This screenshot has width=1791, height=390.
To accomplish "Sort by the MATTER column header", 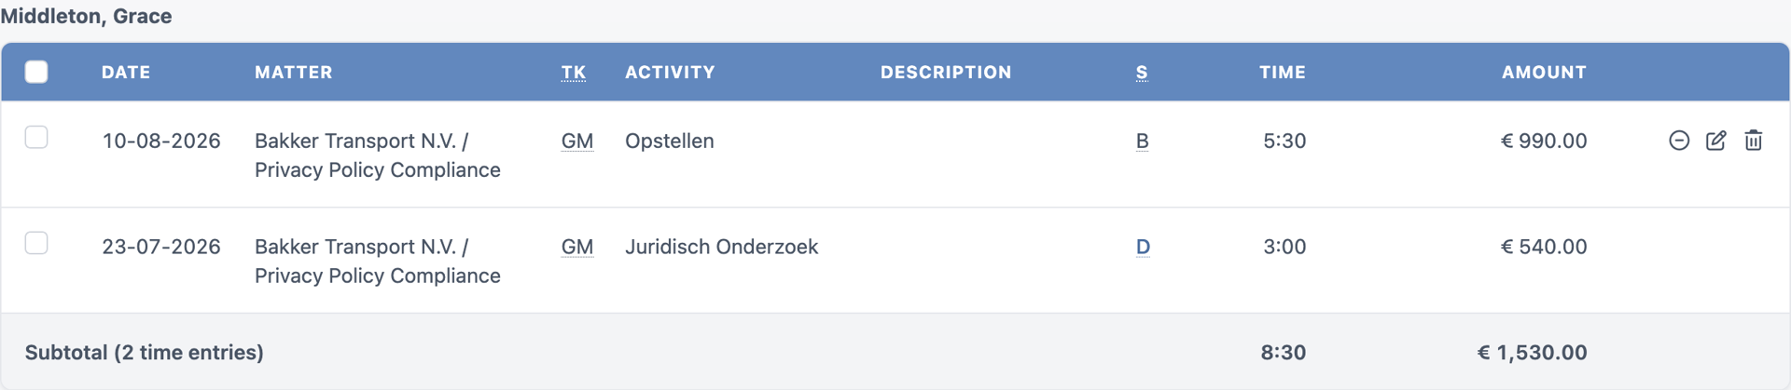I will point(294,73).
